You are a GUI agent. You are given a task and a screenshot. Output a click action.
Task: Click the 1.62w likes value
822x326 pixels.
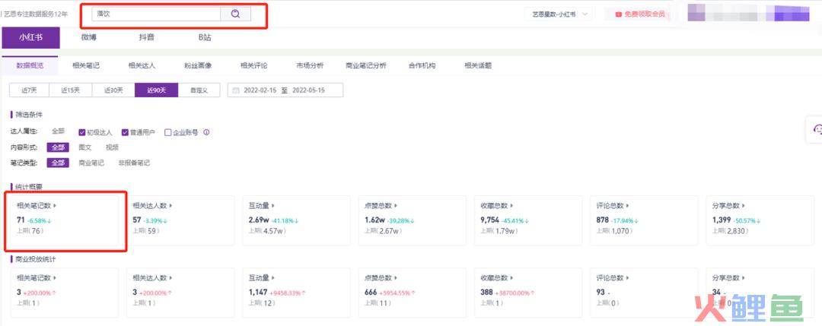coord(374,220)
